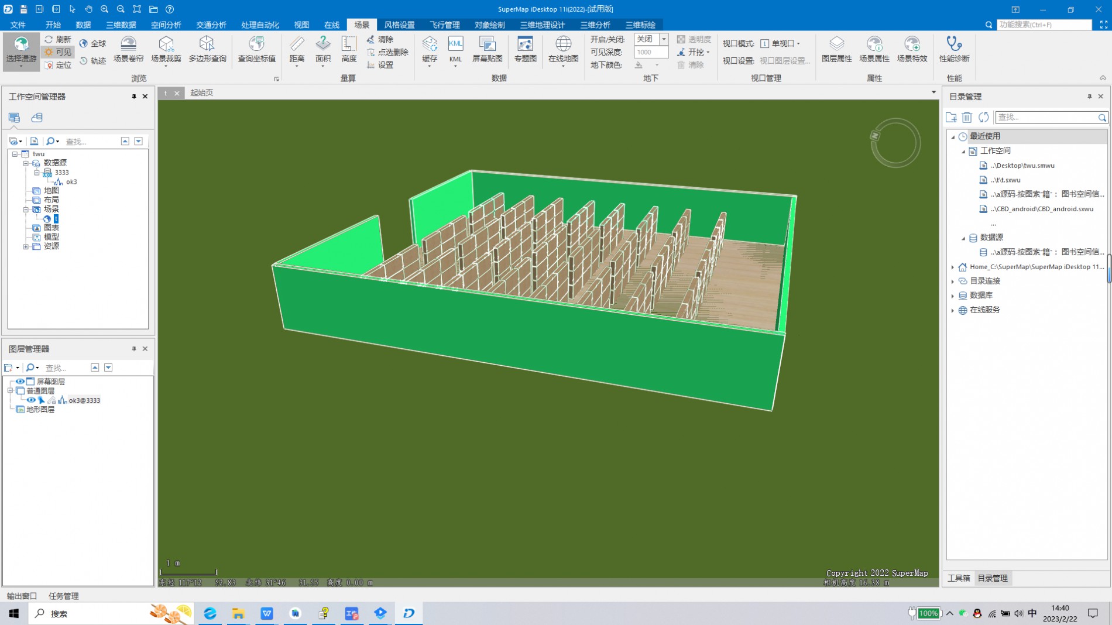The width and height of the screenshot is (1112, 625).
Task: Open the 场景卷帘 scene swipe tool
Action: (x=128, y=49)
